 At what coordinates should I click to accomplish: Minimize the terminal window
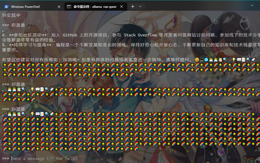(252, 5)
